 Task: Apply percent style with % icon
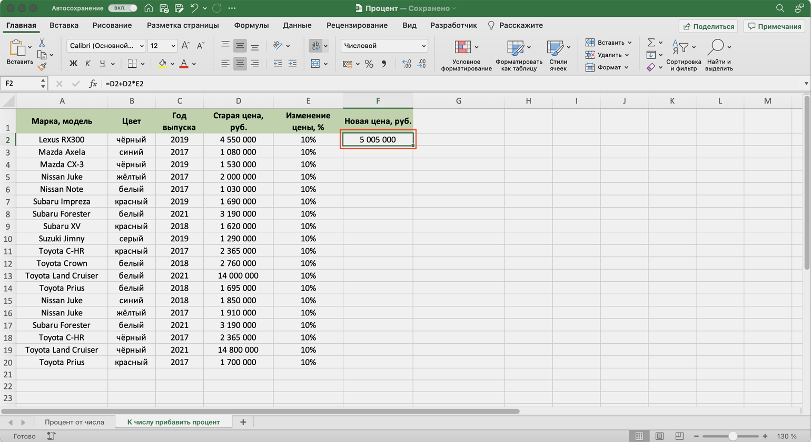[369, 64]
